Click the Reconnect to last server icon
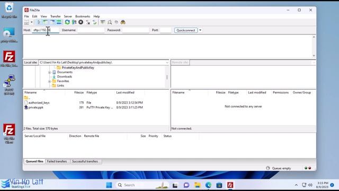This screenshot has width=339, height=191. point(94,22)
